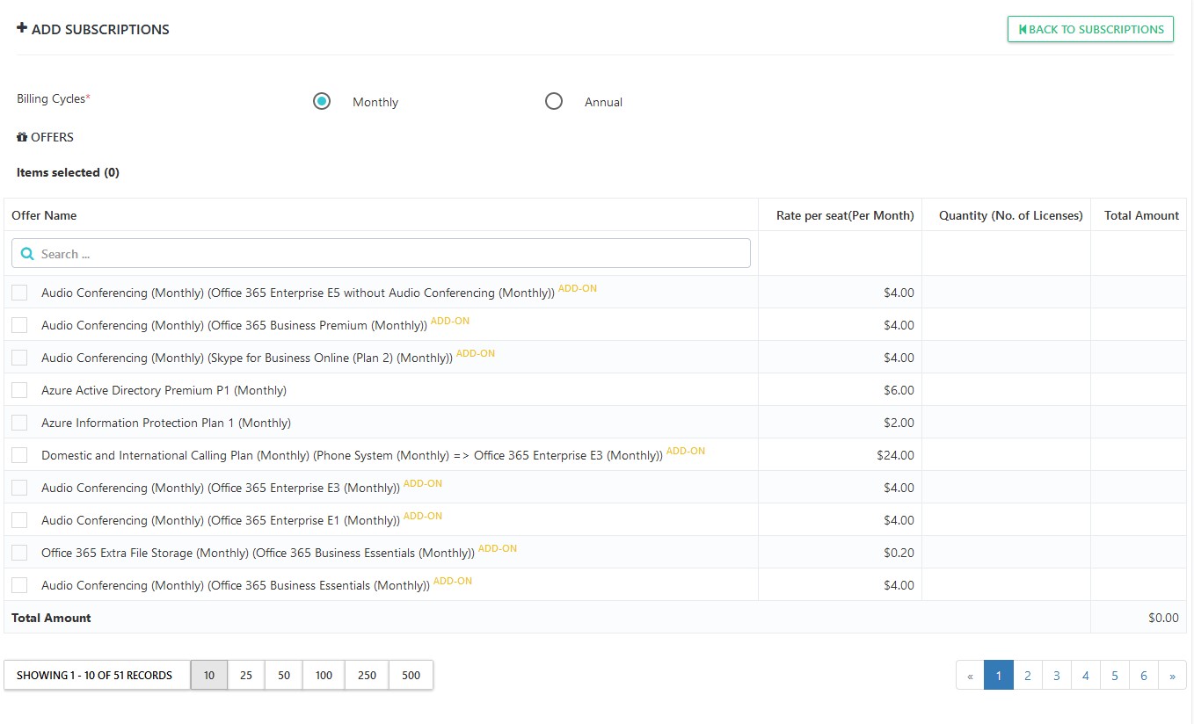Set page size to 100 records
The width and height of the screenshot is (1194, 724).
point(324,675)
